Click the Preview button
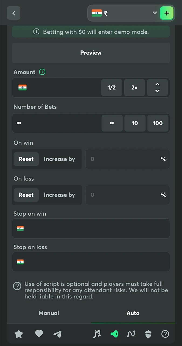 pyautogui.click(x=91, y=53)
